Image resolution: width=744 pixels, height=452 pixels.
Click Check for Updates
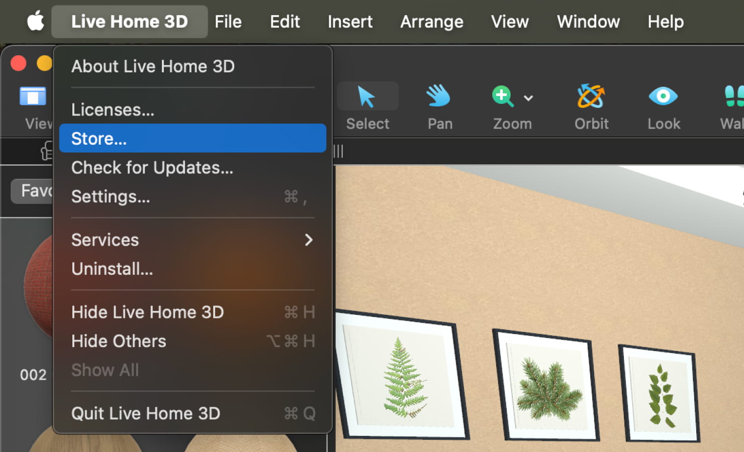coord(152,167)
